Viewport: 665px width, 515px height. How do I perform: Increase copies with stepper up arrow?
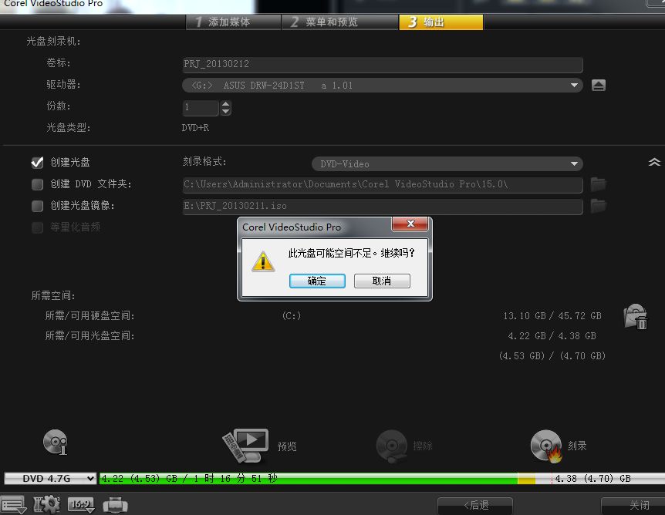tap(225, 104)
